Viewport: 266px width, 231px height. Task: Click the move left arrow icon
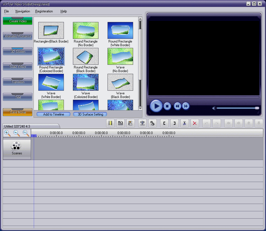pos(229,123)
